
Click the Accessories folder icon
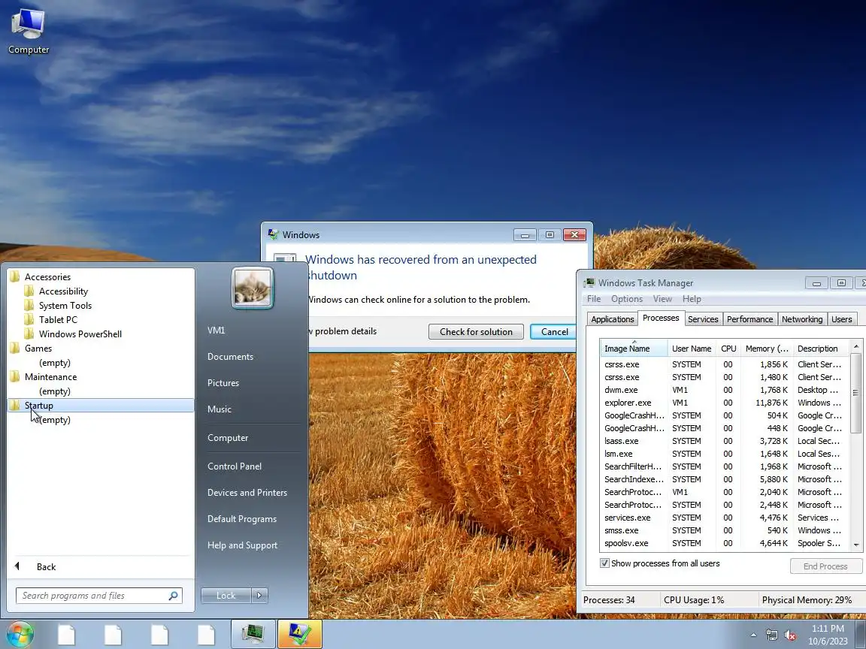point(15,276)
